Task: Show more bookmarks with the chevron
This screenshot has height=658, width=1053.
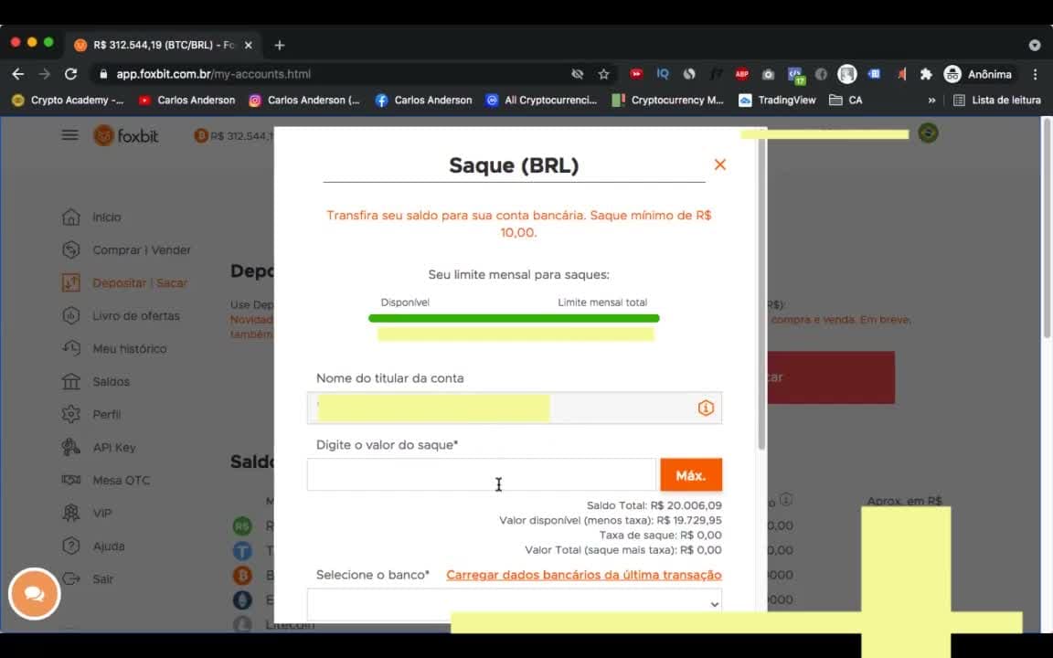Action: coord(931,100)
